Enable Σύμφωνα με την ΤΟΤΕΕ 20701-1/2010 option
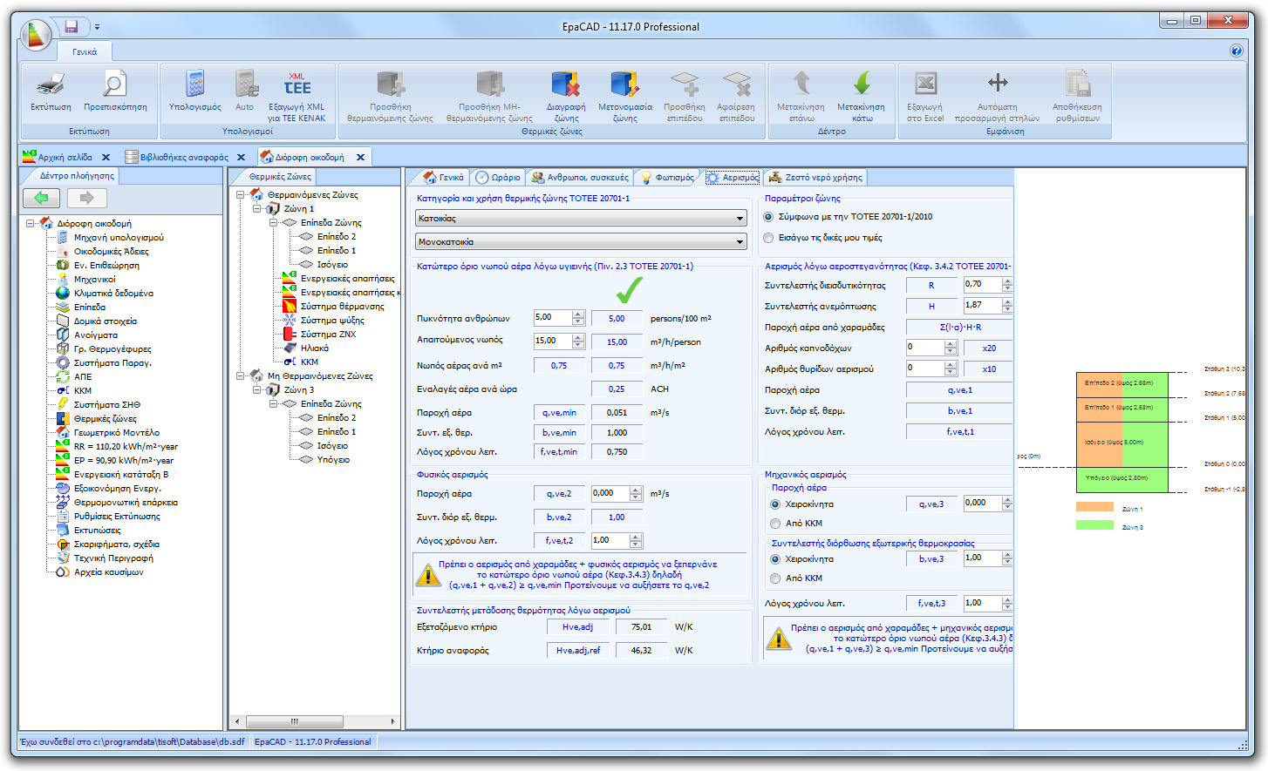This screenshot has width=1268, height=771. click(767, 219)
